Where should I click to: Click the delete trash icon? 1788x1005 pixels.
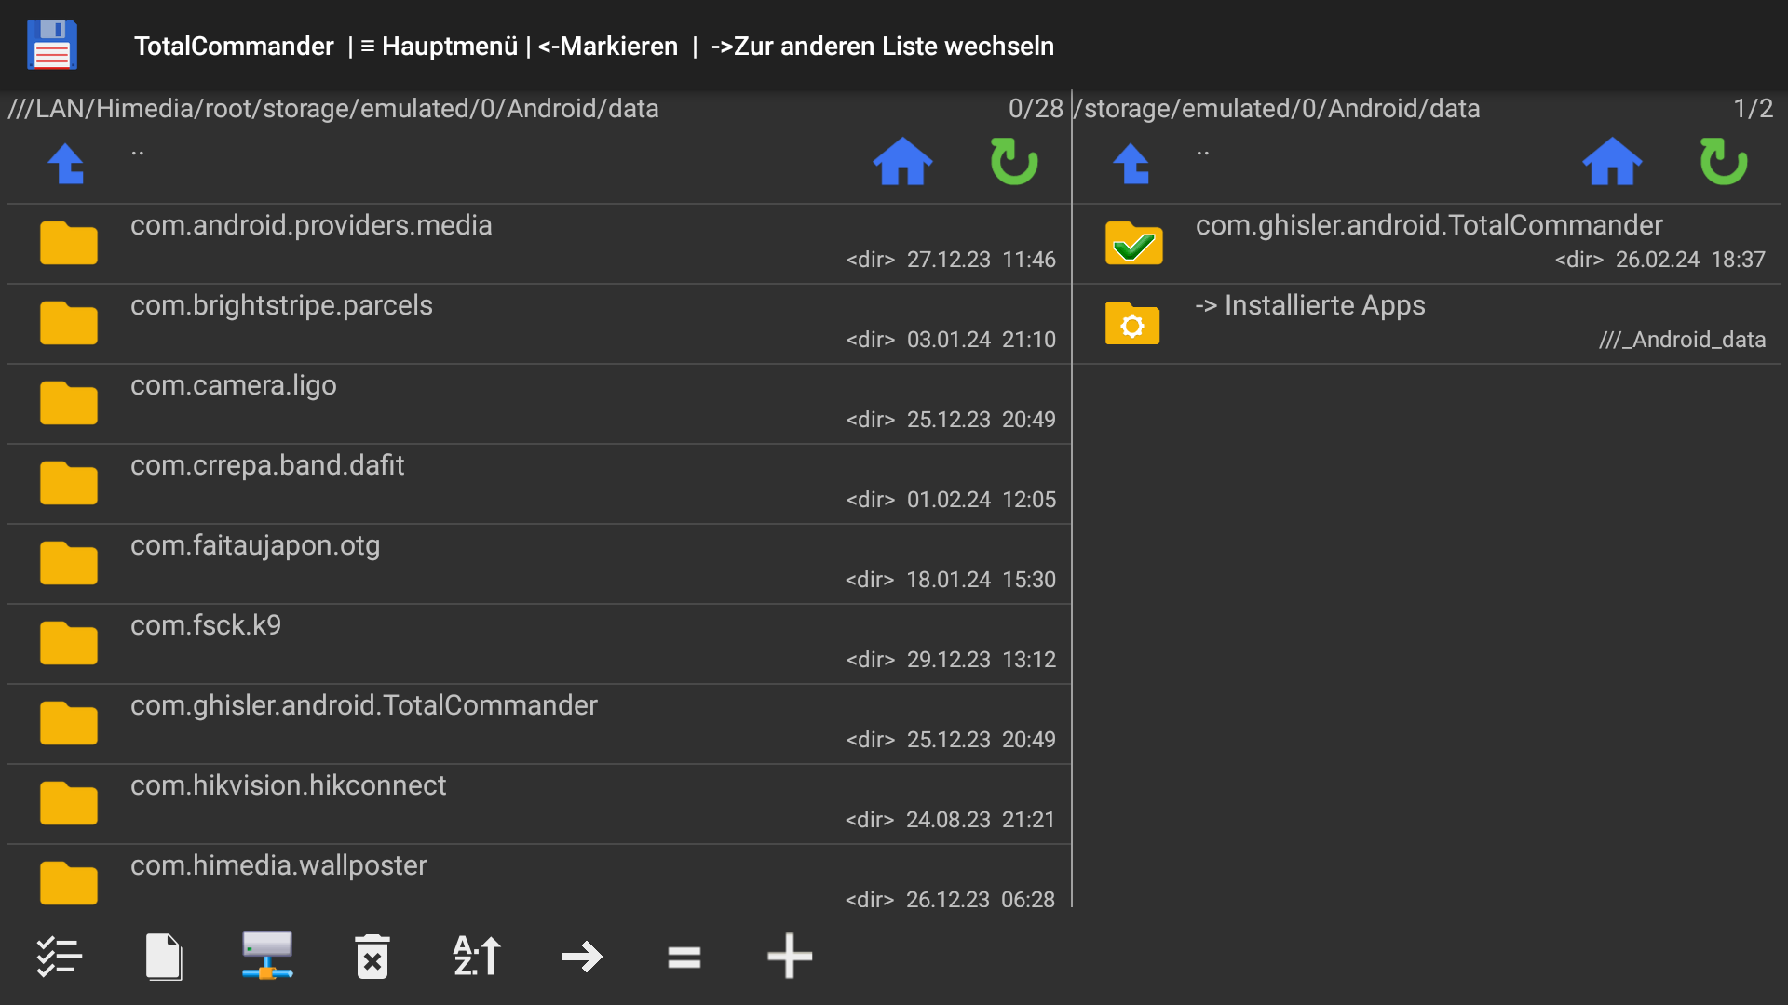click(372, 957)
